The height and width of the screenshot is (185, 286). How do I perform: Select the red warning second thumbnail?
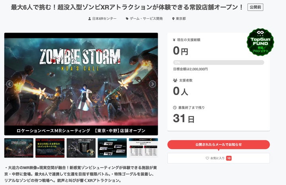tap(50, 148)
